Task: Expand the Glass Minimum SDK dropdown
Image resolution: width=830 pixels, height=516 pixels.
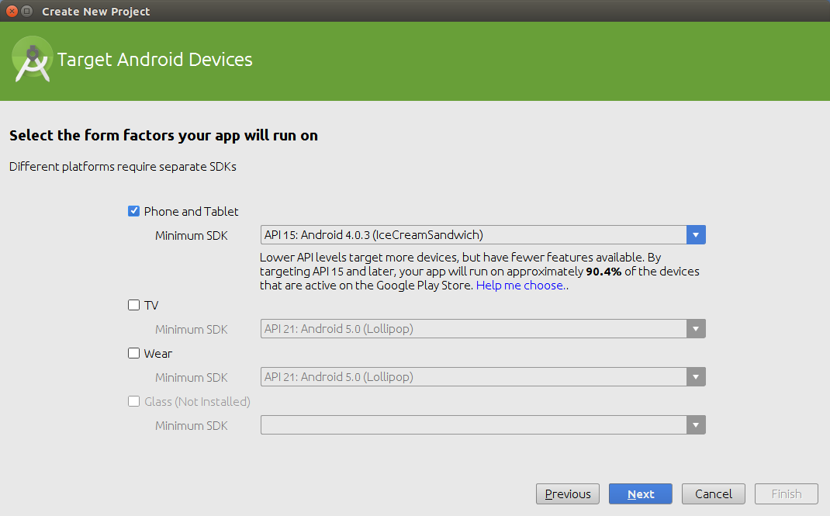Action: 696,425
